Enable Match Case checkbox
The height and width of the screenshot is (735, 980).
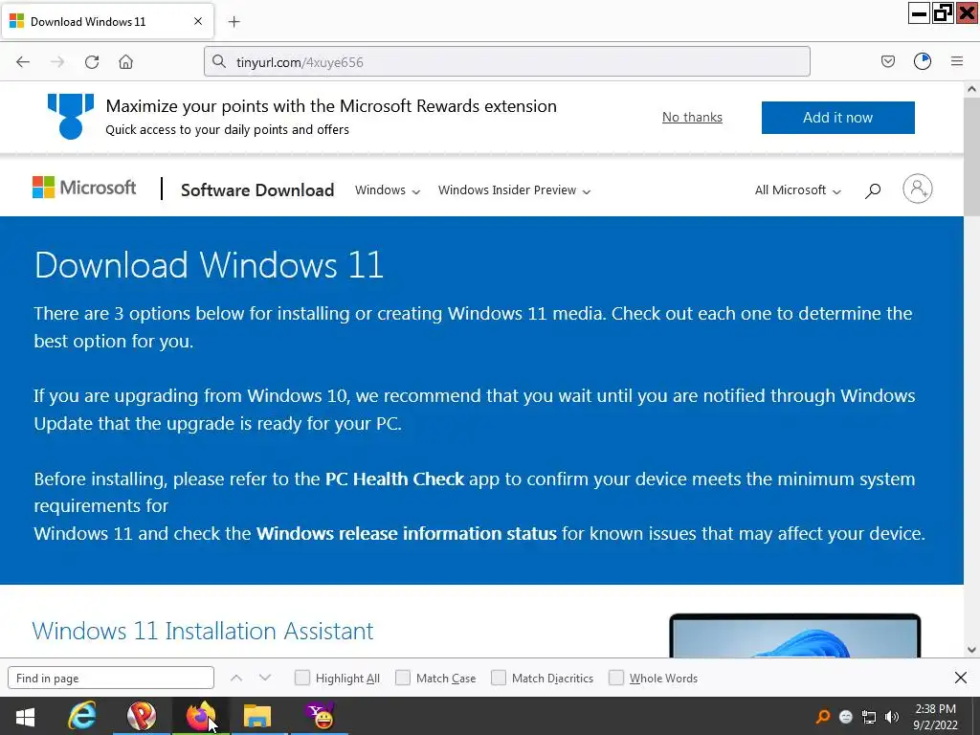[x=403, y=678]
